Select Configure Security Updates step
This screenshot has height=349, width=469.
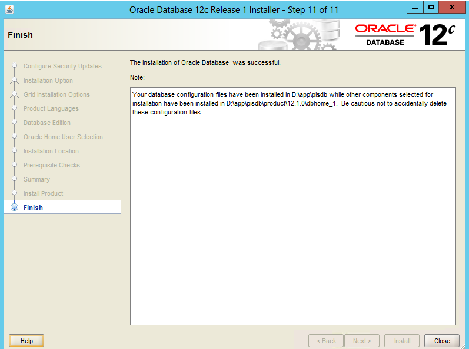(x=62, y=66)
